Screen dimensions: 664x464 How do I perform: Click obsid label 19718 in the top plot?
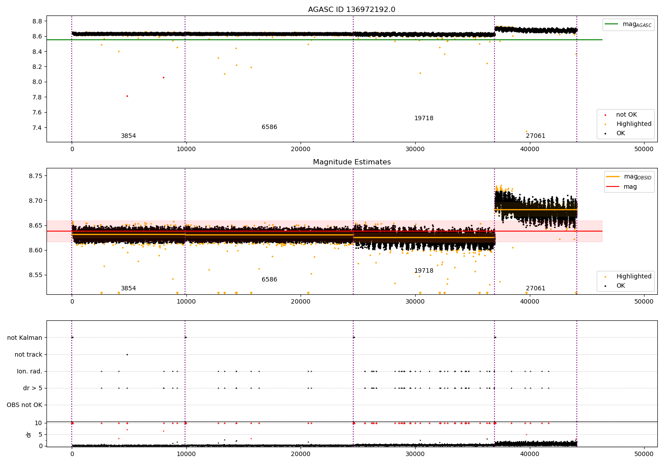point(424,118)
